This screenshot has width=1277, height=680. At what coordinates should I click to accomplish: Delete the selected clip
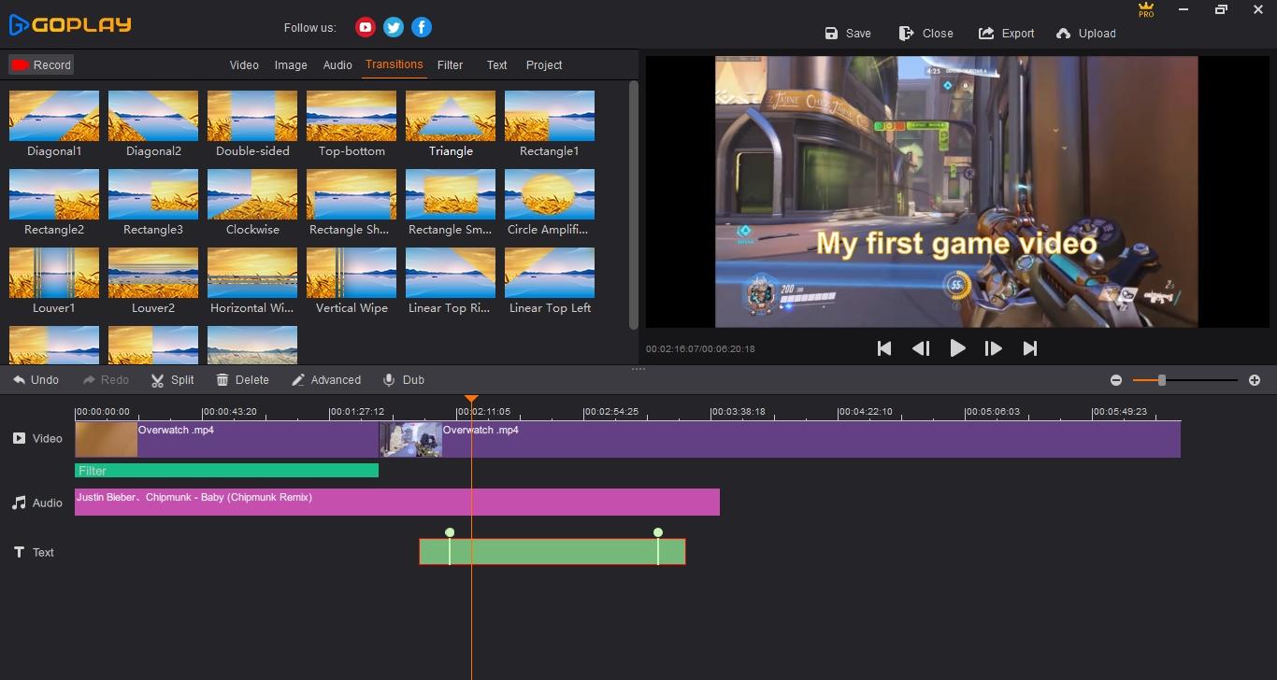click(x=242, y=380)
